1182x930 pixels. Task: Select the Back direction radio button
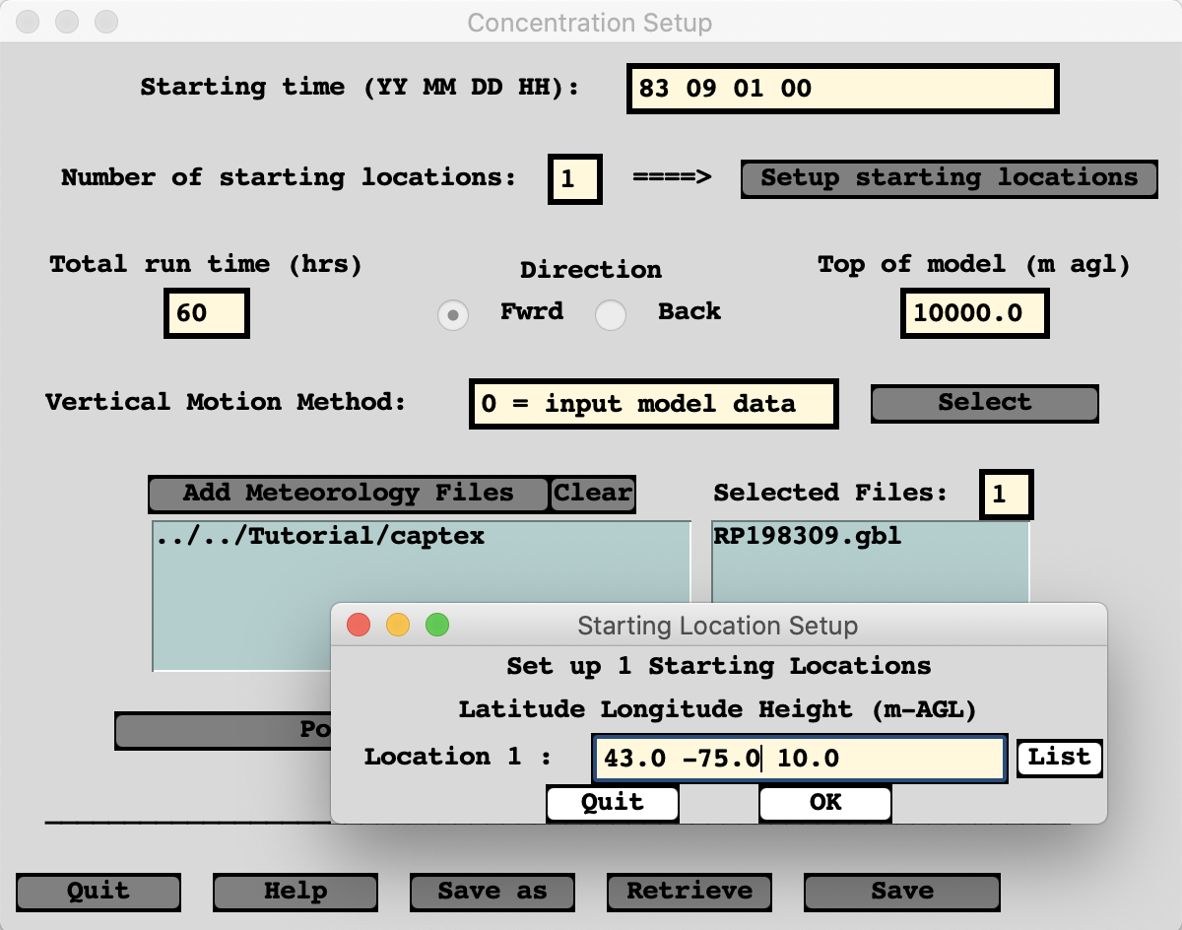611,315
